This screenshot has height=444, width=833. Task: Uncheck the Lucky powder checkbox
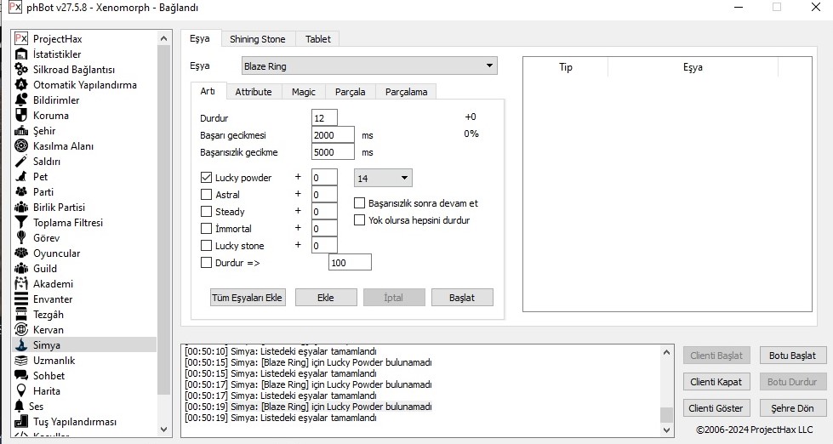206,178
